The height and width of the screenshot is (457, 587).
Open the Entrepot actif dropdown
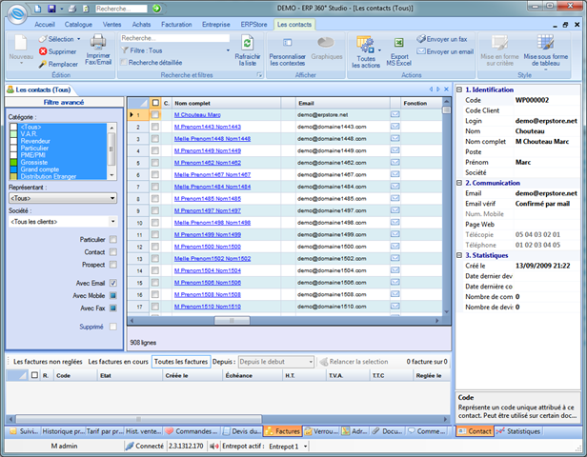point(306,447)
